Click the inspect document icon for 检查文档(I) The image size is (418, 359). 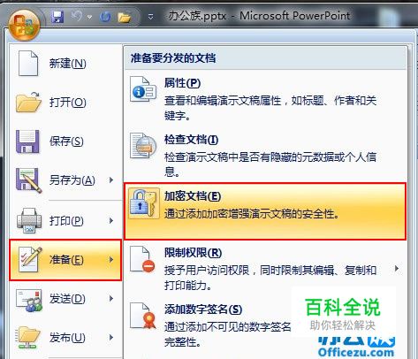143,146
